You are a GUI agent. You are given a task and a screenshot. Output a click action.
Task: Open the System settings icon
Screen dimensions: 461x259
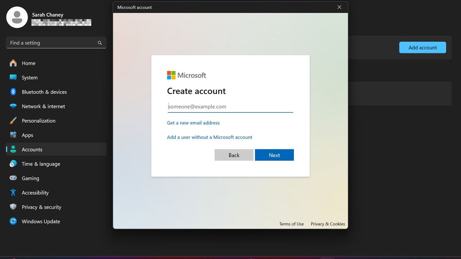tap(13, 78)
